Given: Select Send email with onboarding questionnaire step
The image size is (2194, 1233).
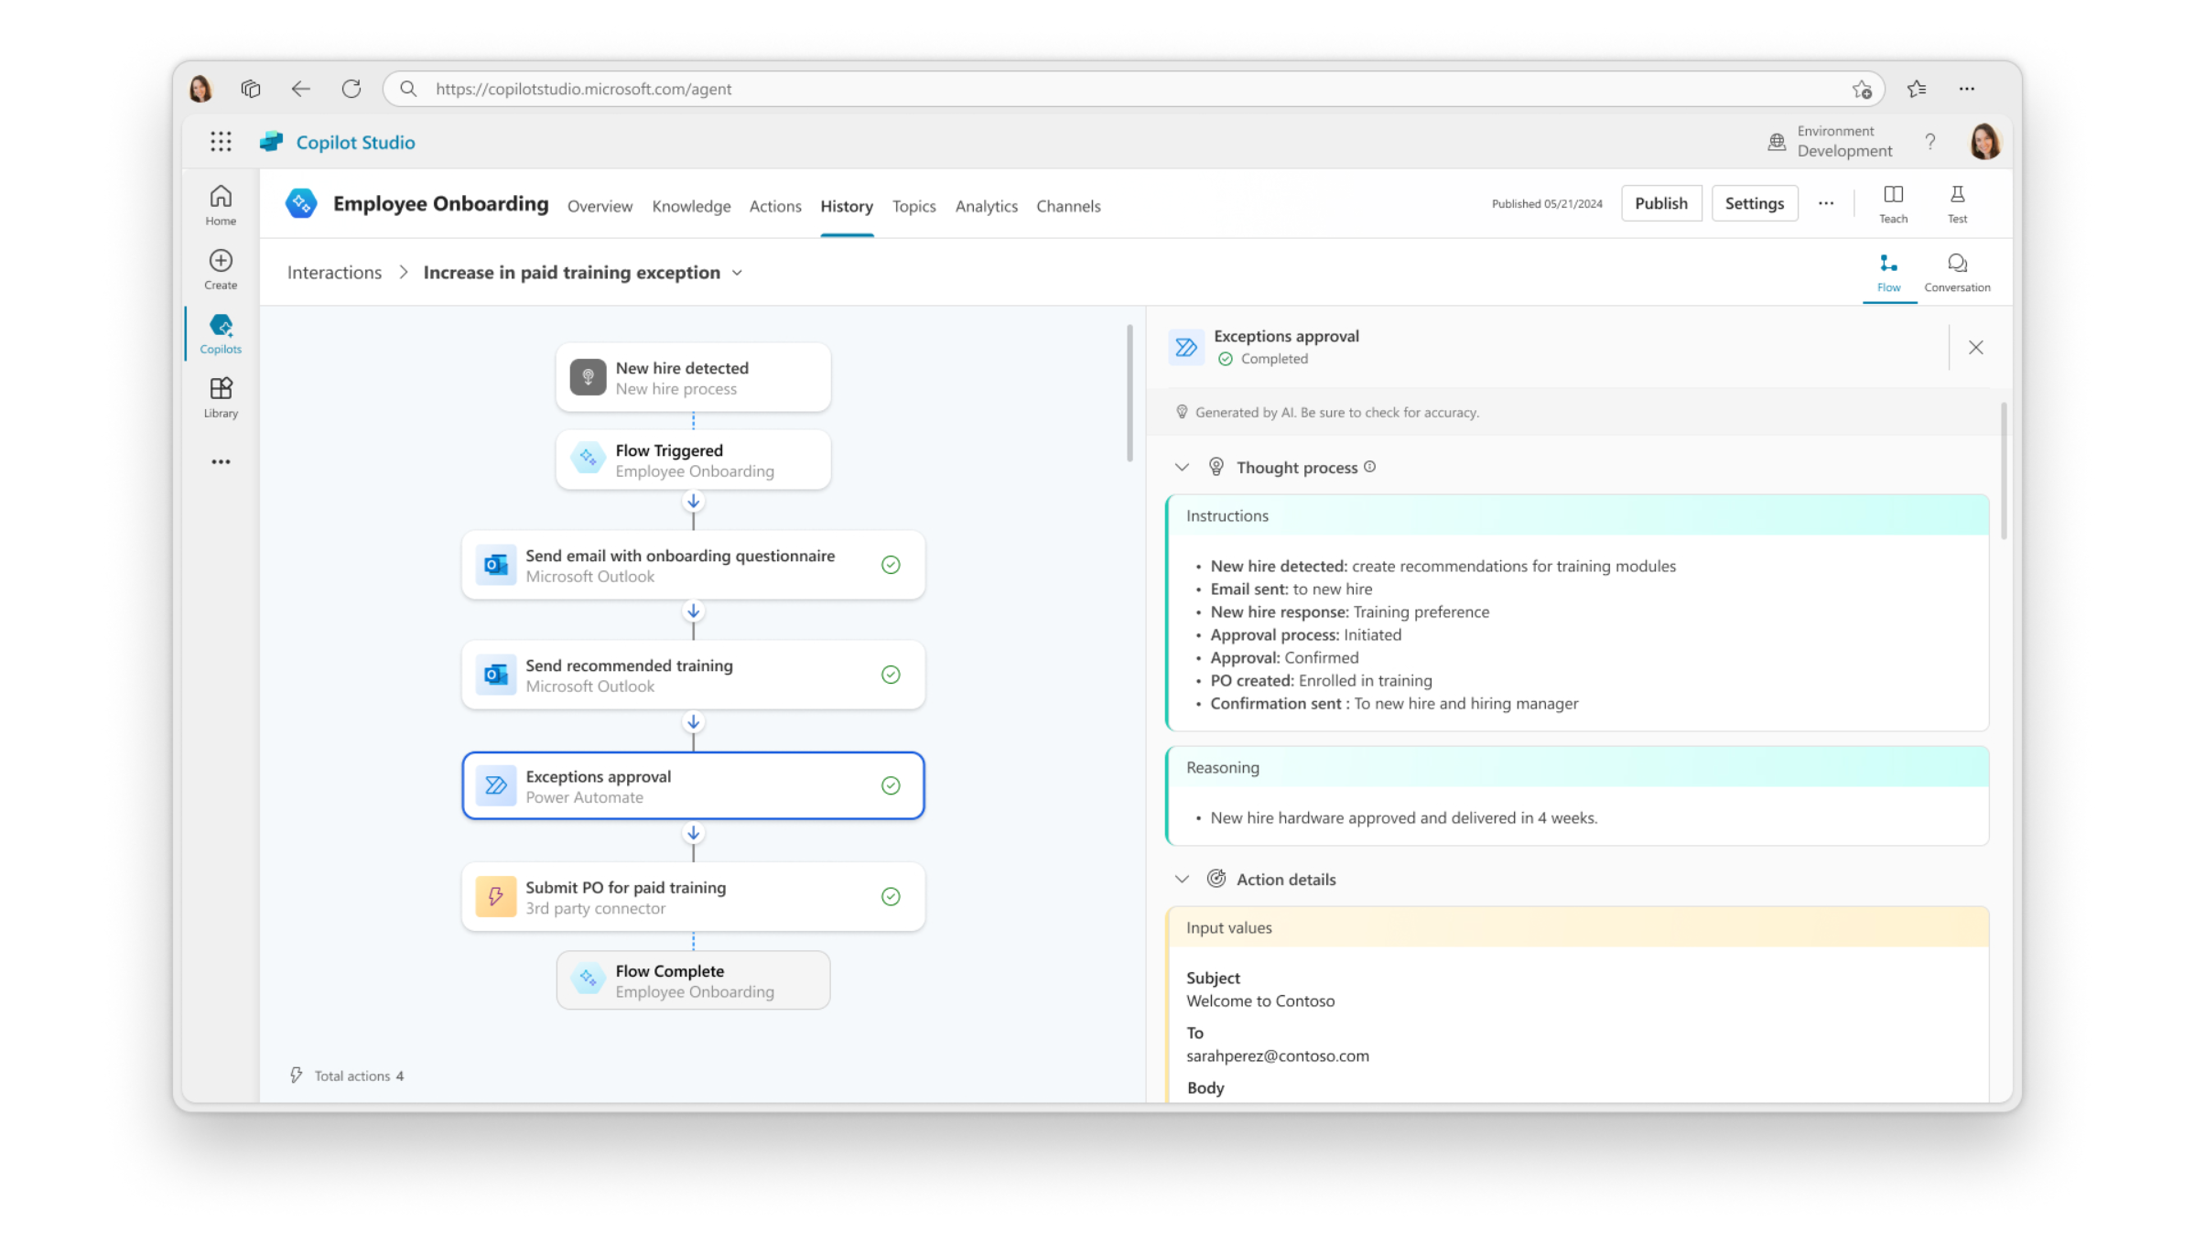Looking at the screenshot, I should (693, 565).
